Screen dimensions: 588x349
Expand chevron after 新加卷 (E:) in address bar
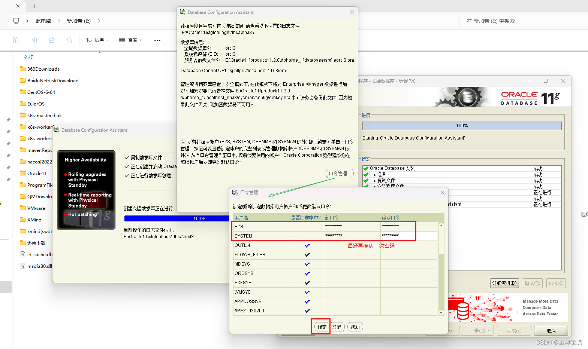click(99, 21)
